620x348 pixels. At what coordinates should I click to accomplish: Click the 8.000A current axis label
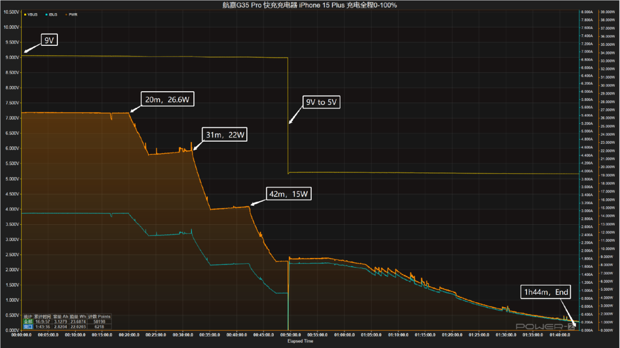tap(587, 12)
